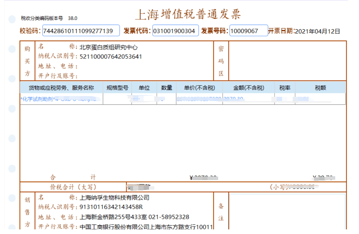This screenshot has height=234, width=359.
Task: Click the 税率 column header
Action: pyautogui.click(x=285, y=88)
